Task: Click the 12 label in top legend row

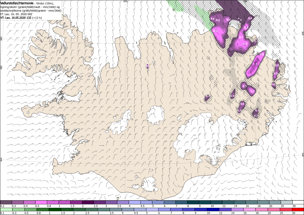Action: pyautogui.click(x=224, y=206)
